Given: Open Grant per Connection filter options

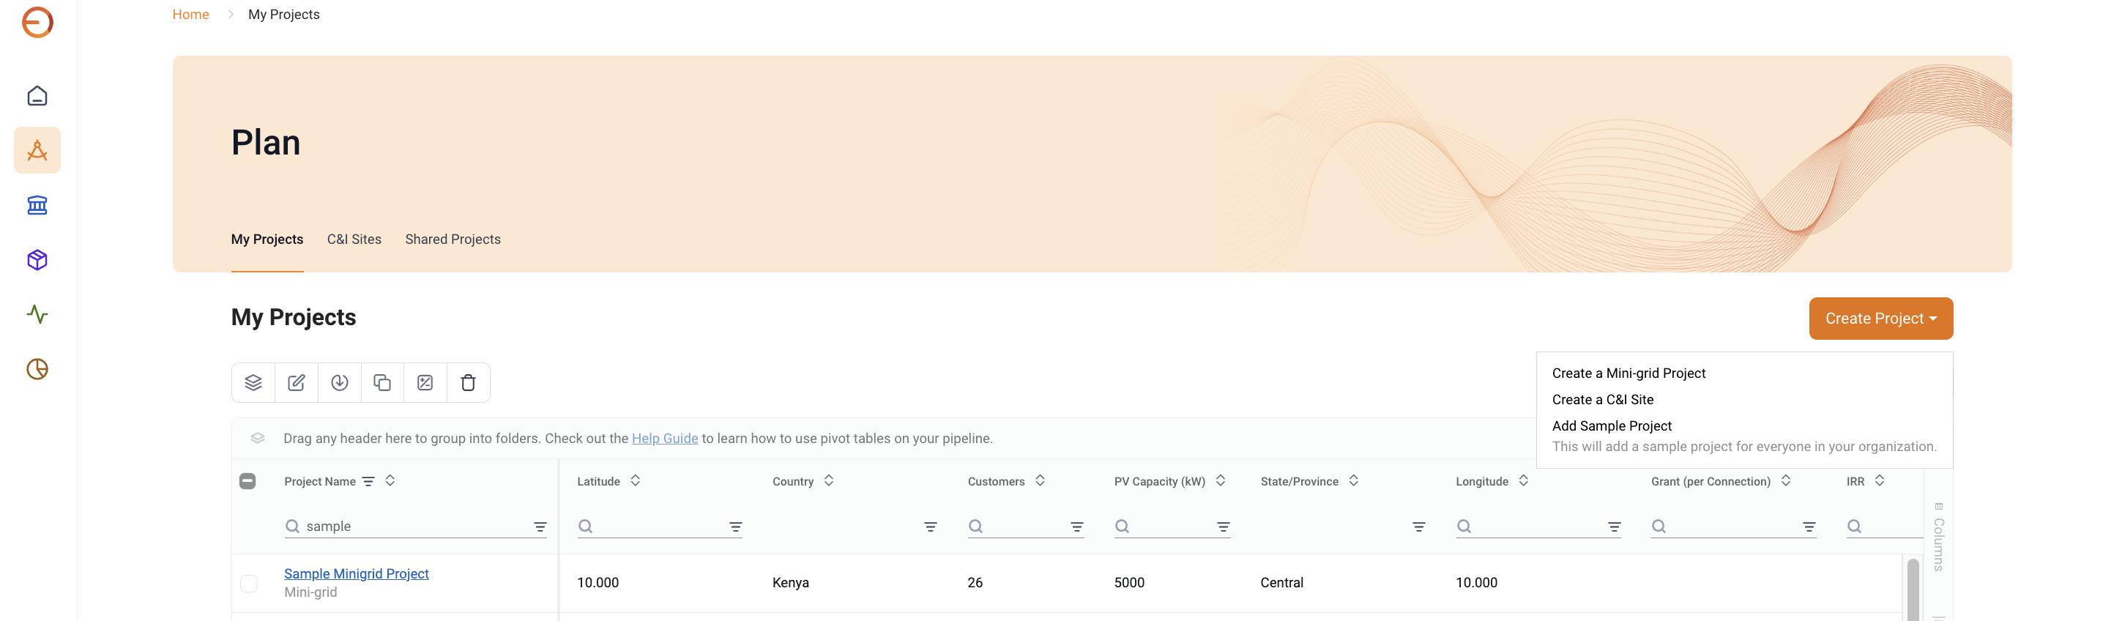Looking at the screenshot, I should (1809, 527).
